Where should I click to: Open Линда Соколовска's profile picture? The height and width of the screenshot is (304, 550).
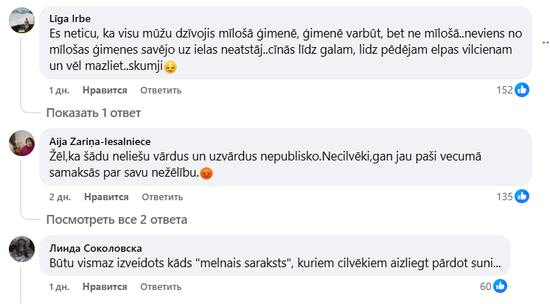pyautogui.click(x=22, y=249)
